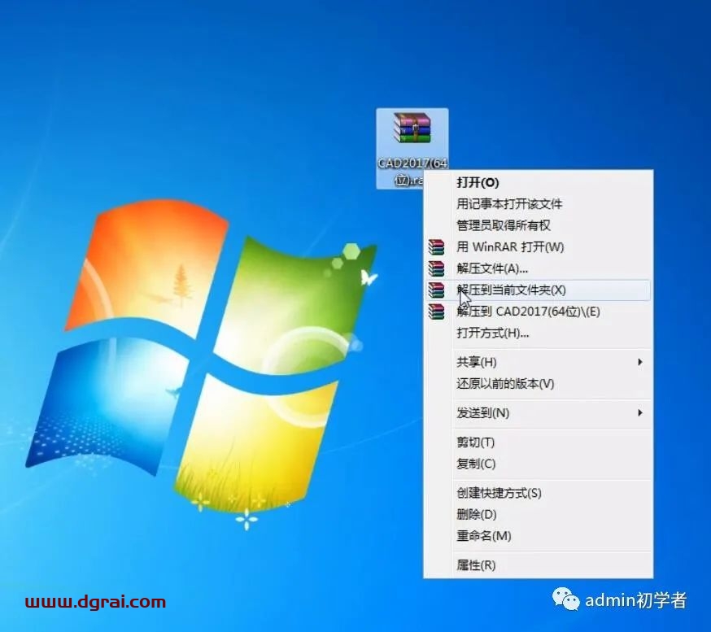
Task: Choose 剪切(T) from context menu
Action: [538, 442]
